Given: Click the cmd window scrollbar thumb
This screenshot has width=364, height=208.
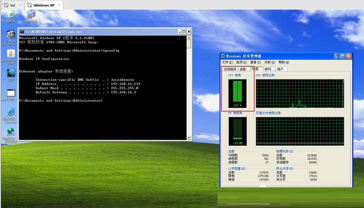Looking at the screenshot, I should click(189, 44).
